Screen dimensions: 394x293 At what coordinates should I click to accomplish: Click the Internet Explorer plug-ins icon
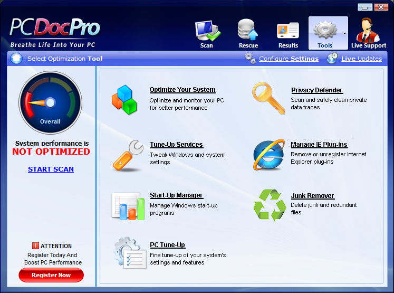coord(268,155)
